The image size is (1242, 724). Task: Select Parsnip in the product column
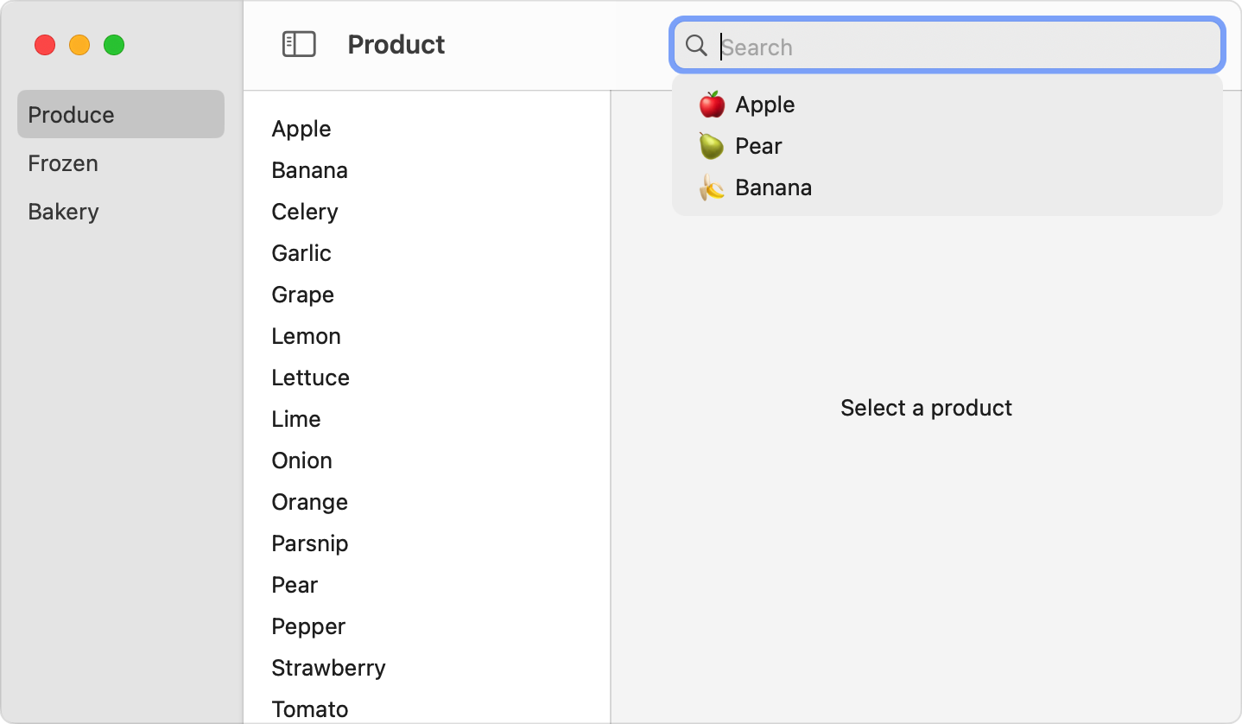pyautogui.click(x=309, y=543)
